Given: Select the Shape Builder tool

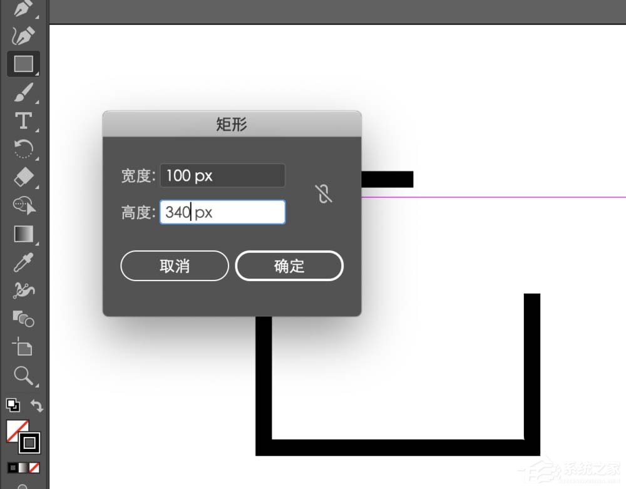Looking at the screenshot, I should (23, 319).
